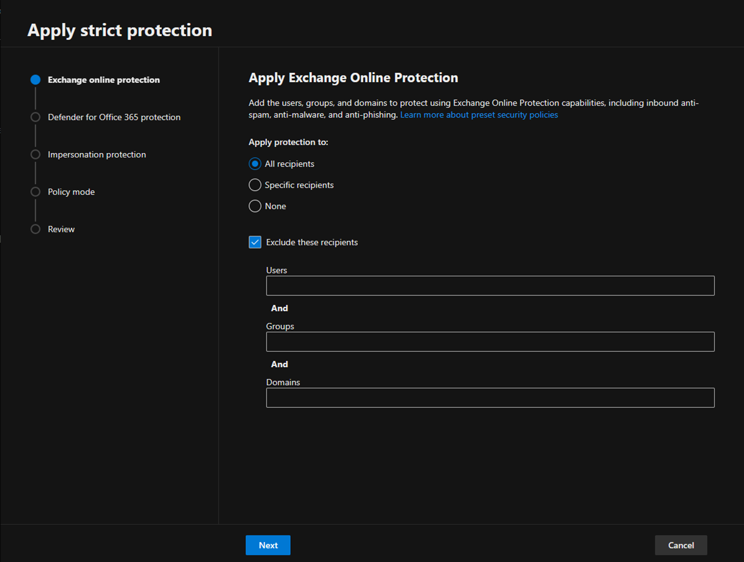The image size is (744, 562).
Task: Click the Exchange online protection step indicator
Action: [x=35, y=80]
